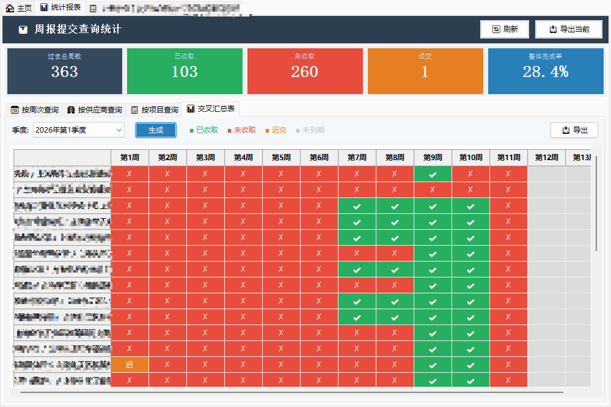
Task: Click the orange 迟 cell in 第1周
Action: coord(130,365)
